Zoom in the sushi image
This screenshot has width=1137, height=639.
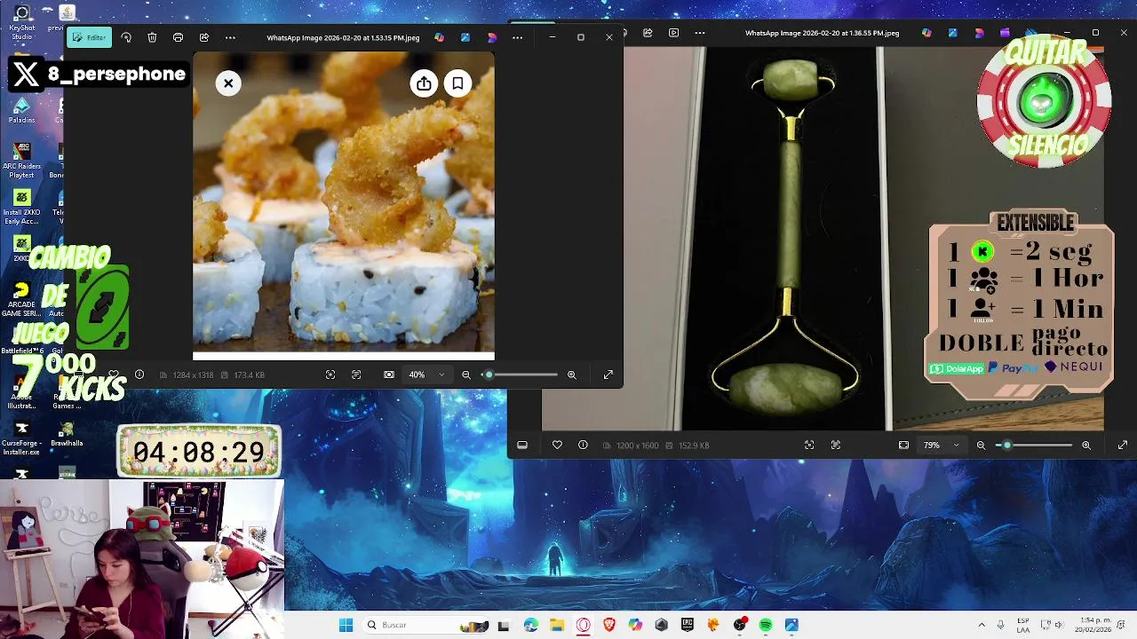[x=572, y=375]
